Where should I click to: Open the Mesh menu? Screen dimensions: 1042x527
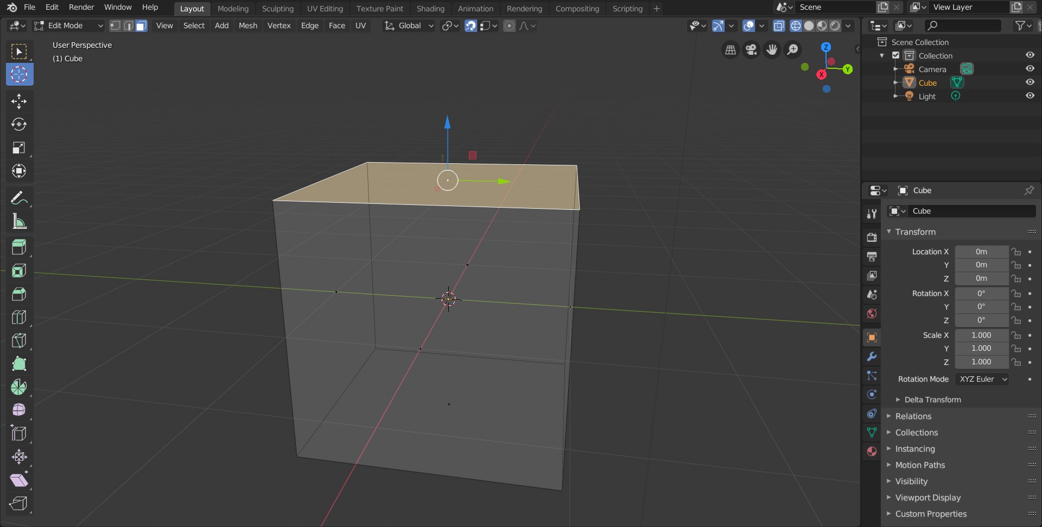(247, 25)
